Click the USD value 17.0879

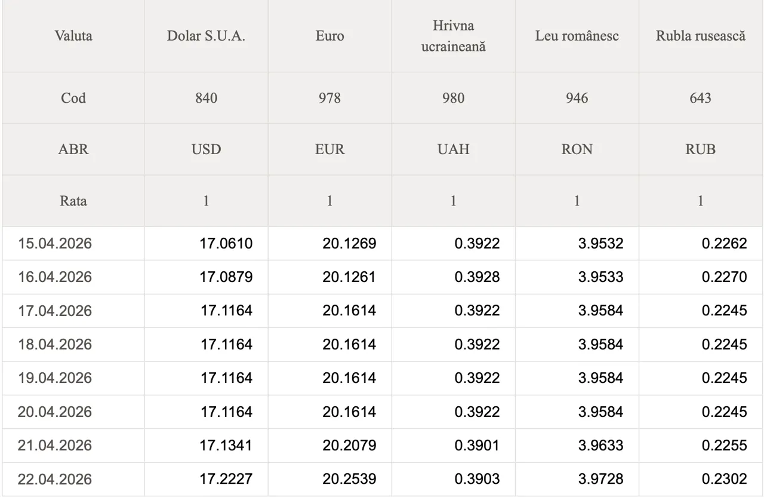(226, 277)
